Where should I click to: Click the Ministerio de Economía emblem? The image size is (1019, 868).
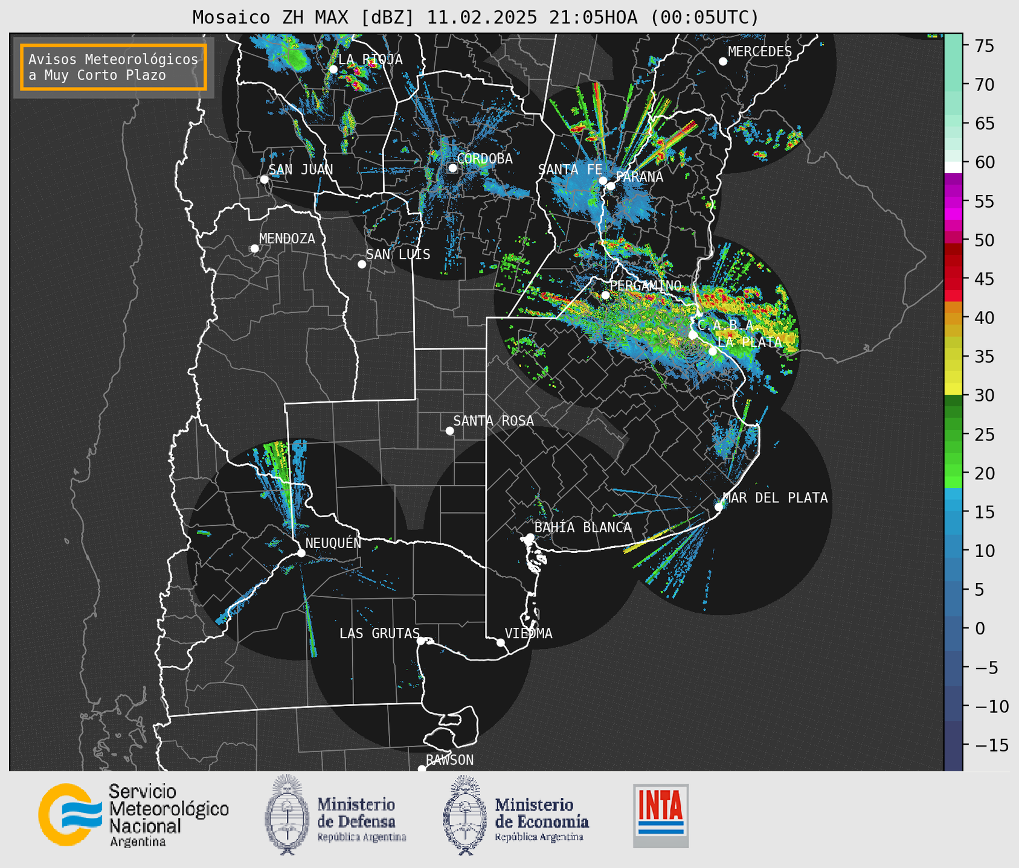464,815
